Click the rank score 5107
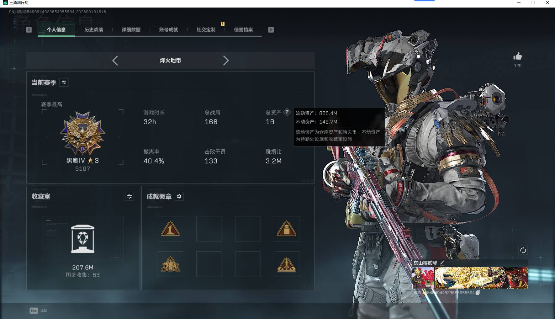555x319 pixels. (82, 169)
